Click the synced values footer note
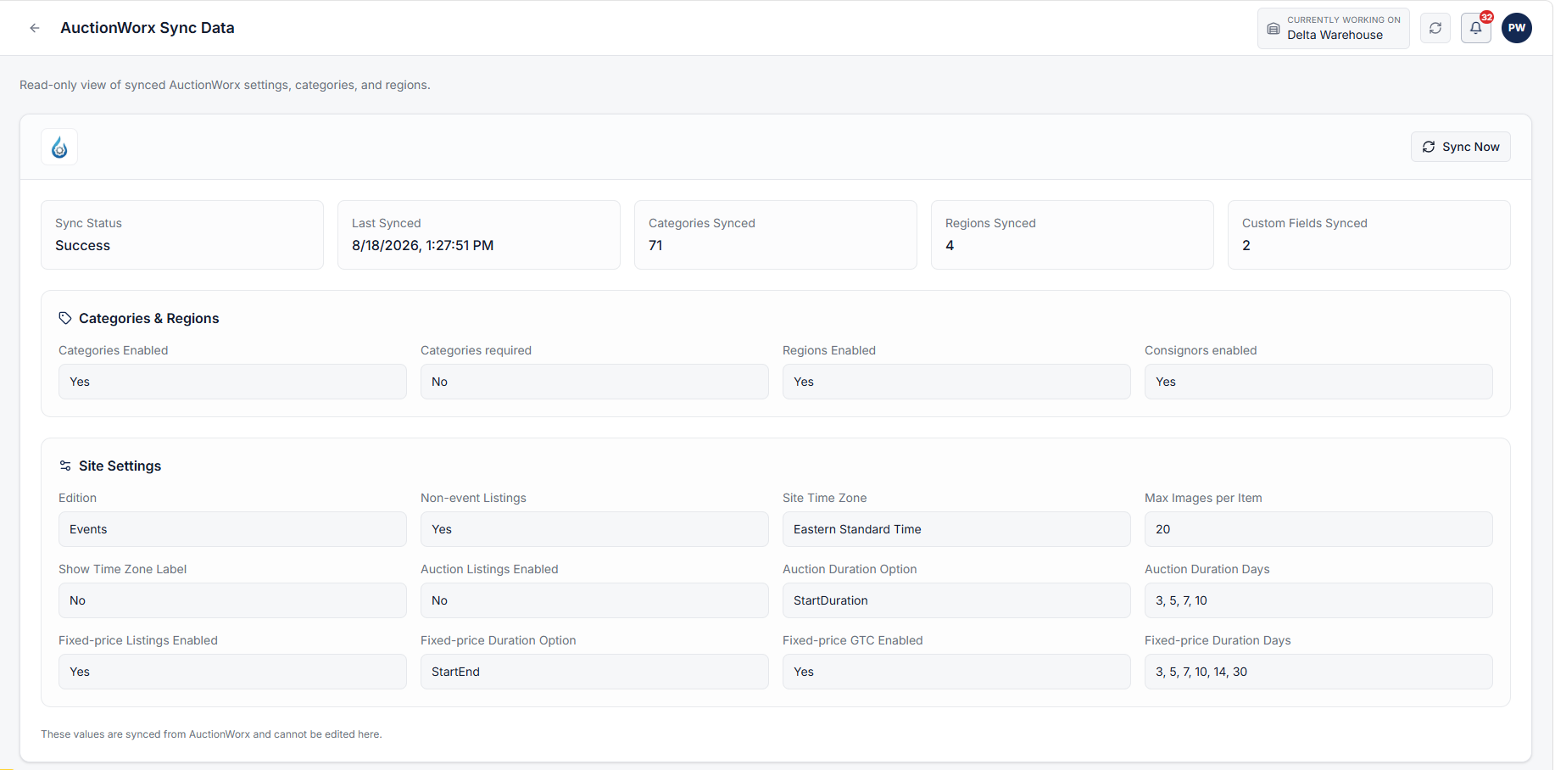Viewport: 1555px width, 770px height. 211,734
